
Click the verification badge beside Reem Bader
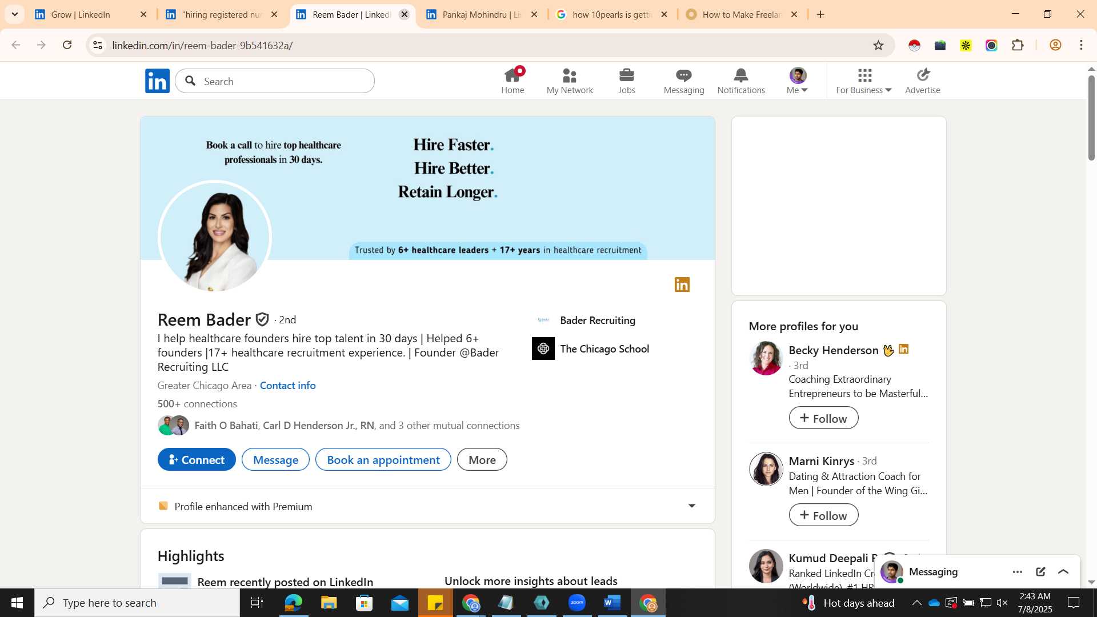tap(262, 319)
